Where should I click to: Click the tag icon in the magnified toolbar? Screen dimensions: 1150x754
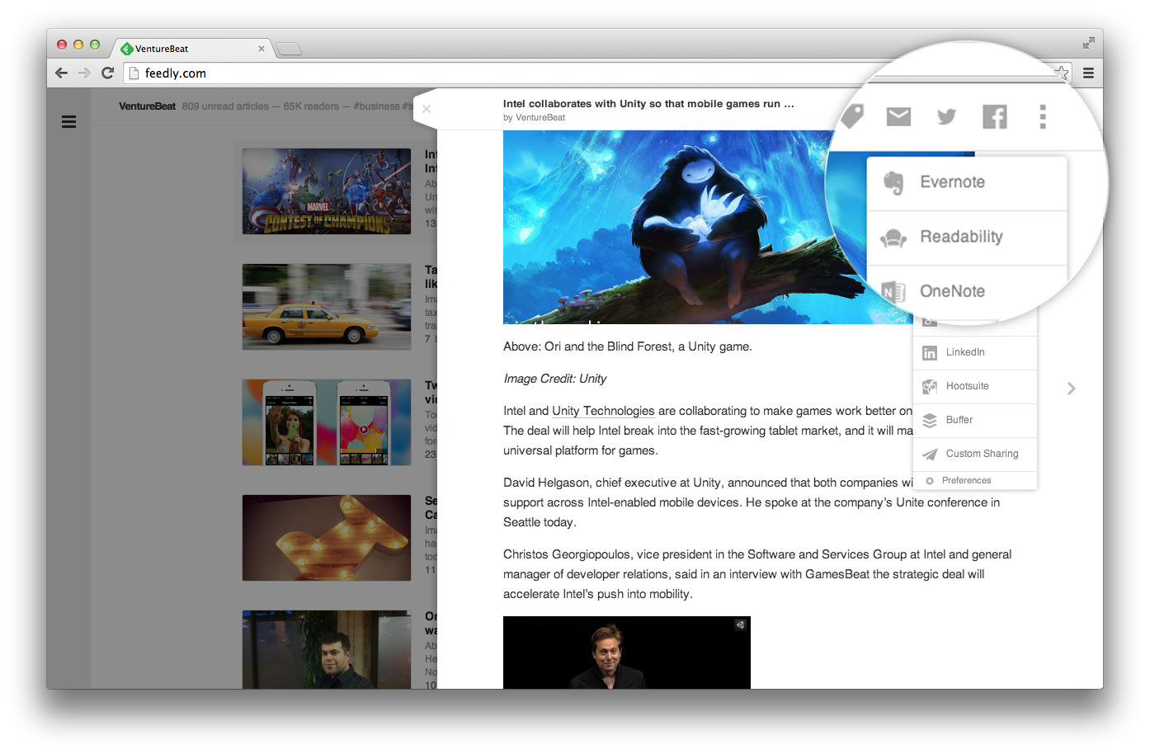coord(853,116)
